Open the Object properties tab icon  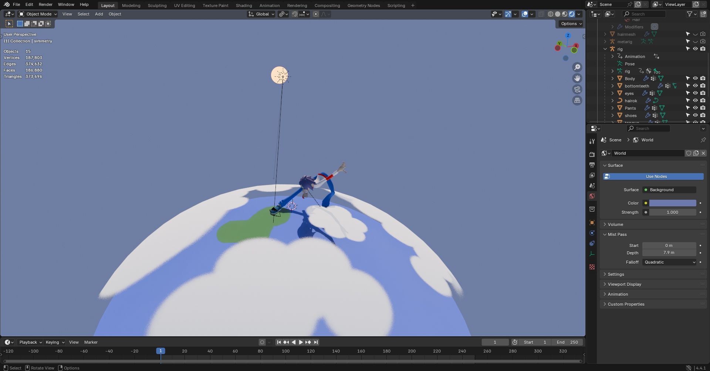click(592, 223)
